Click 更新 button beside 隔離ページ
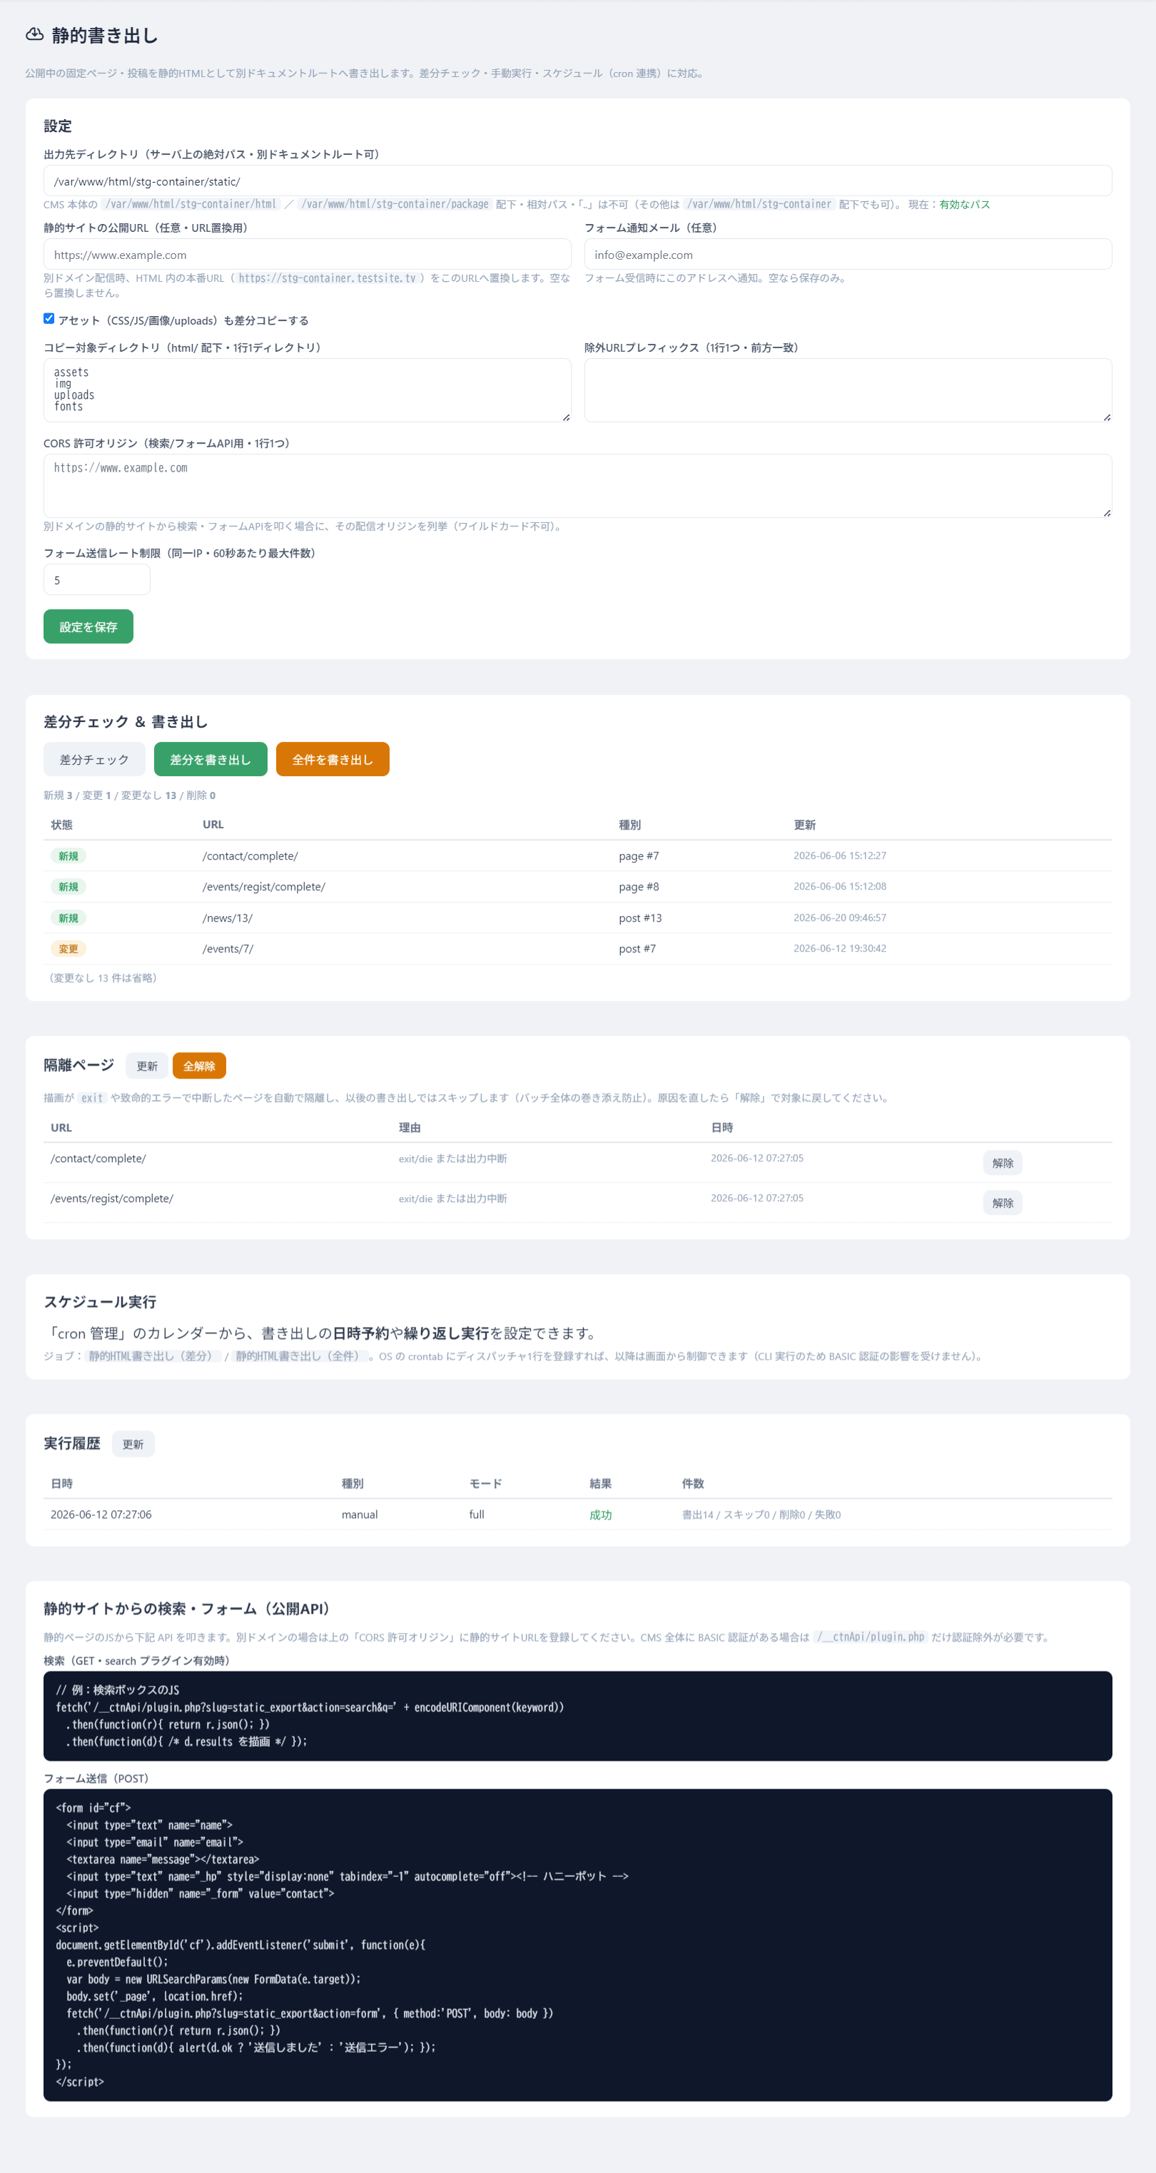The width and height of the screenshot is (1156, 2173). (147, 1067)
